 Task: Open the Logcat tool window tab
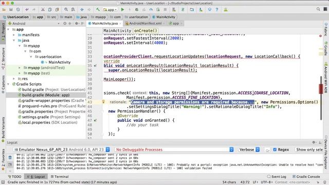tap(36, 177)
